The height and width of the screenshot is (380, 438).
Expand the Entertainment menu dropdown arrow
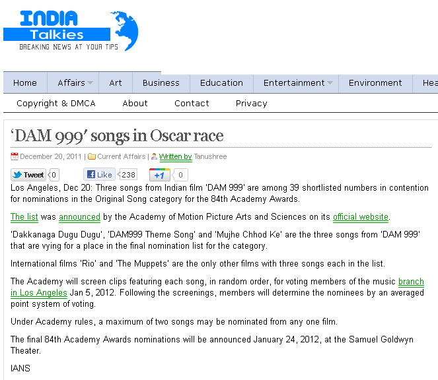click(x=330, y=83)
